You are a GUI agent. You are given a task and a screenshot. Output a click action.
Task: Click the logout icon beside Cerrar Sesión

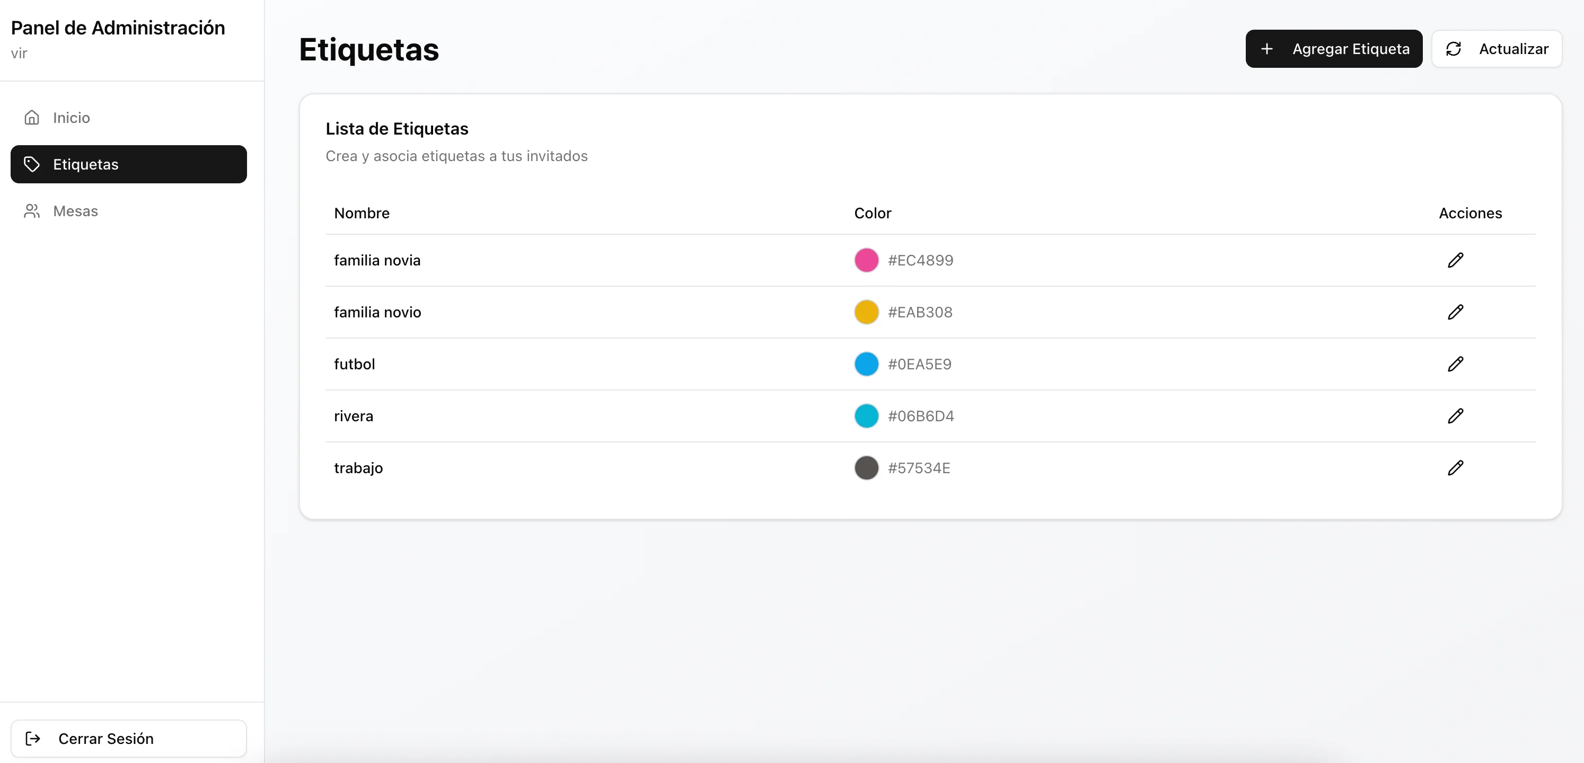coord(33,739)
